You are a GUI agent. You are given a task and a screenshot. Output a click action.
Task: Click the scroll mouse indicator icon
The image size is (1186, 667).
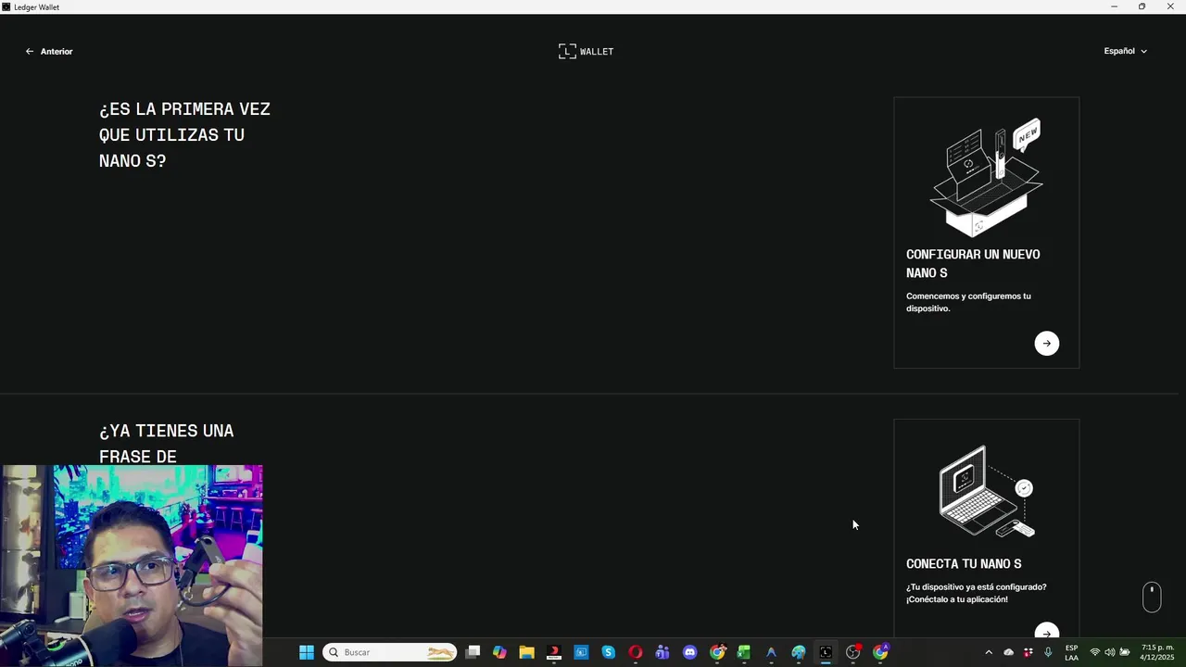(1152, 597)
